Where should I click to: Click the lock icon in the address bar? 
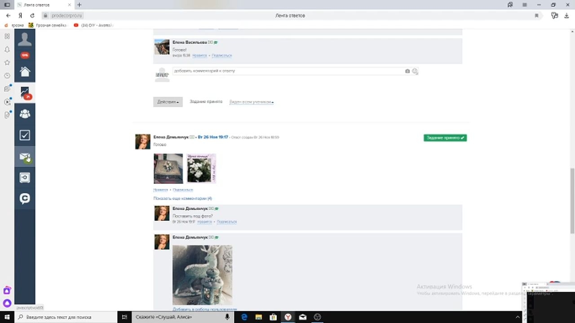click(x=45, y=15)
